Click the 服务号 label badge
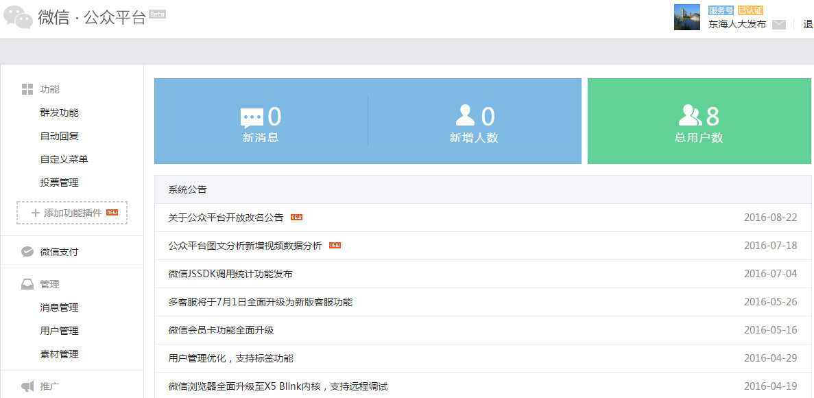 click(721, 10)
